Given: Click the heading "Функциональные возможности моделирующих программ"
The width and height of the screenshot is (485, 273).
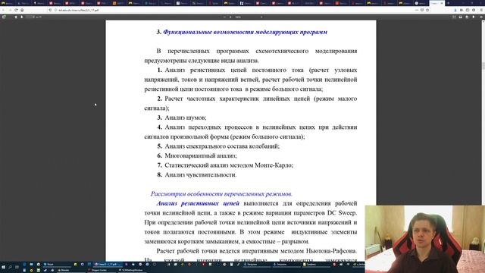Looking at the screenshot, I should pyautogui.click(x=245, y=32).
